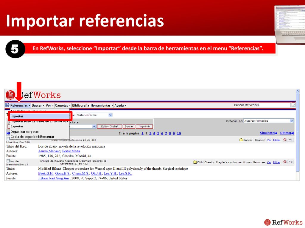This screenshot has width=305, height=228.
Task: Choose Exportar in the dropdown menu
Action: click(x=40, y=126)
